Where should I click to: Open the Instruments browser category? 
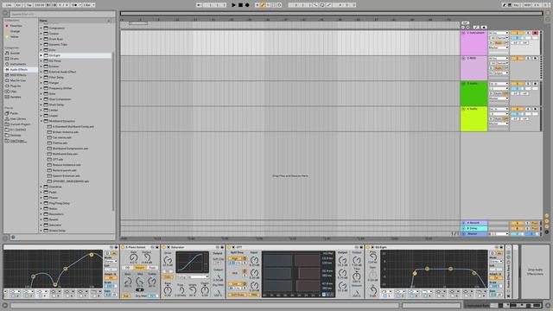pyautogui.click(x=18, y=64)
